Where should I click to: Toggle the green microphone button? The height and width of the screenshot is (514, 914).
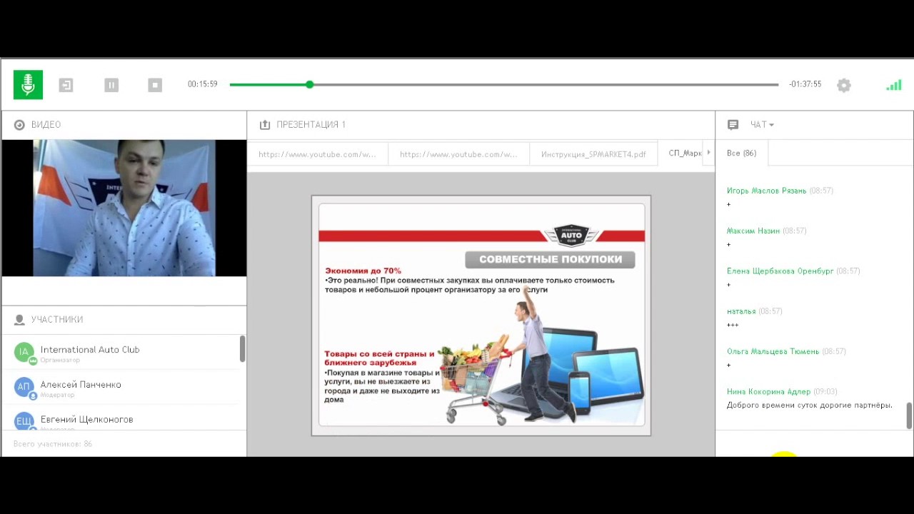click(28, 84)
